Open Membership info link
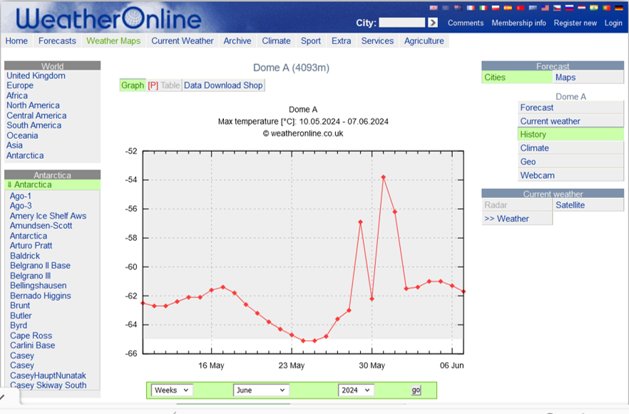Screen dimensions: 629x414 [x=518, y=23]
